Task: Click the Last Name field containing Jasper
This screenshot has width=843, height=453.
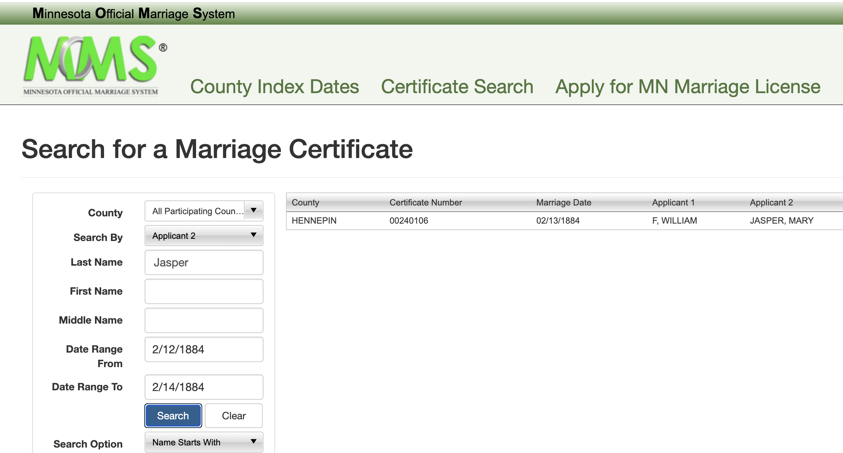Action: (204, 262)
